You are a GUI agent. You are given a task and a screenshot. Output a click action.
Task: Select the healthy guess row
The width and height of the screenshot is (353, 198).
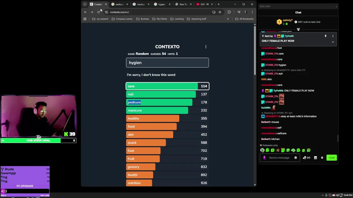167,119
